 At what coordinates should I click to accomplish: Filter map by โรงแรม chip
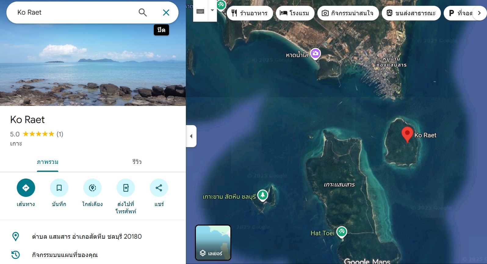pos(295,13)
